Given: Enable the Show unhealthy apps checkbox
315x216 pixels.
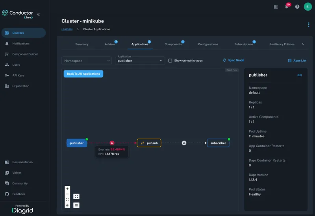Looking at the screenshot, I should (170, 61).
